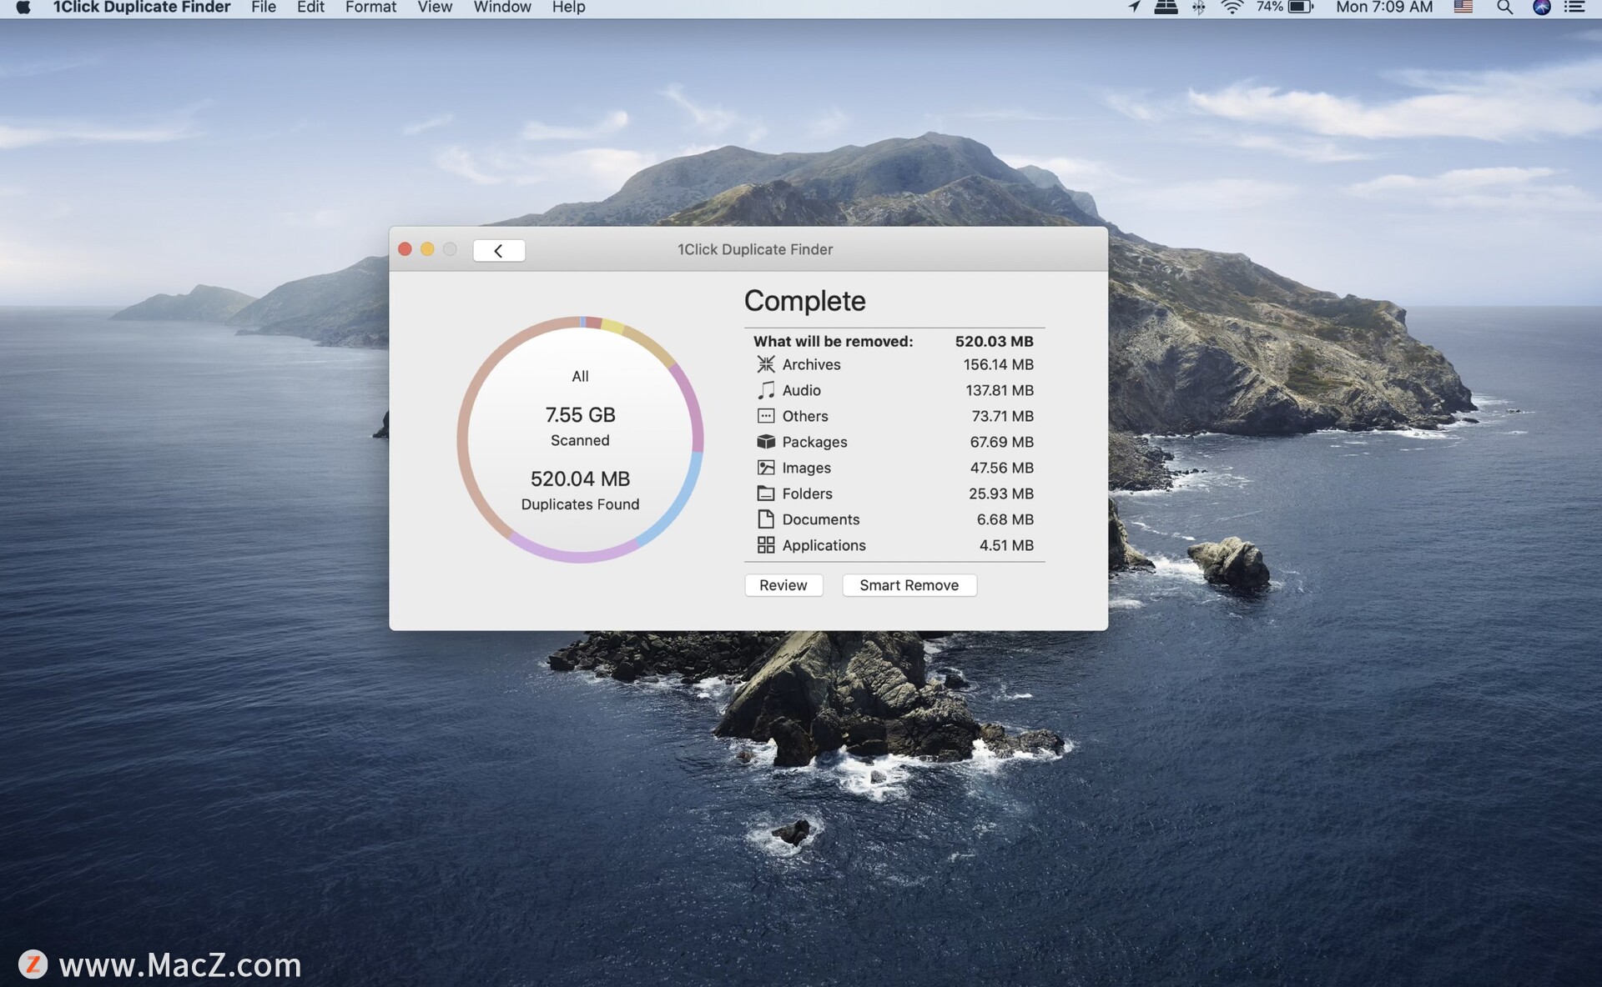Viewport: 1602px width, 987px height.
Task: Select the Others row label
Action: point(805,416)
